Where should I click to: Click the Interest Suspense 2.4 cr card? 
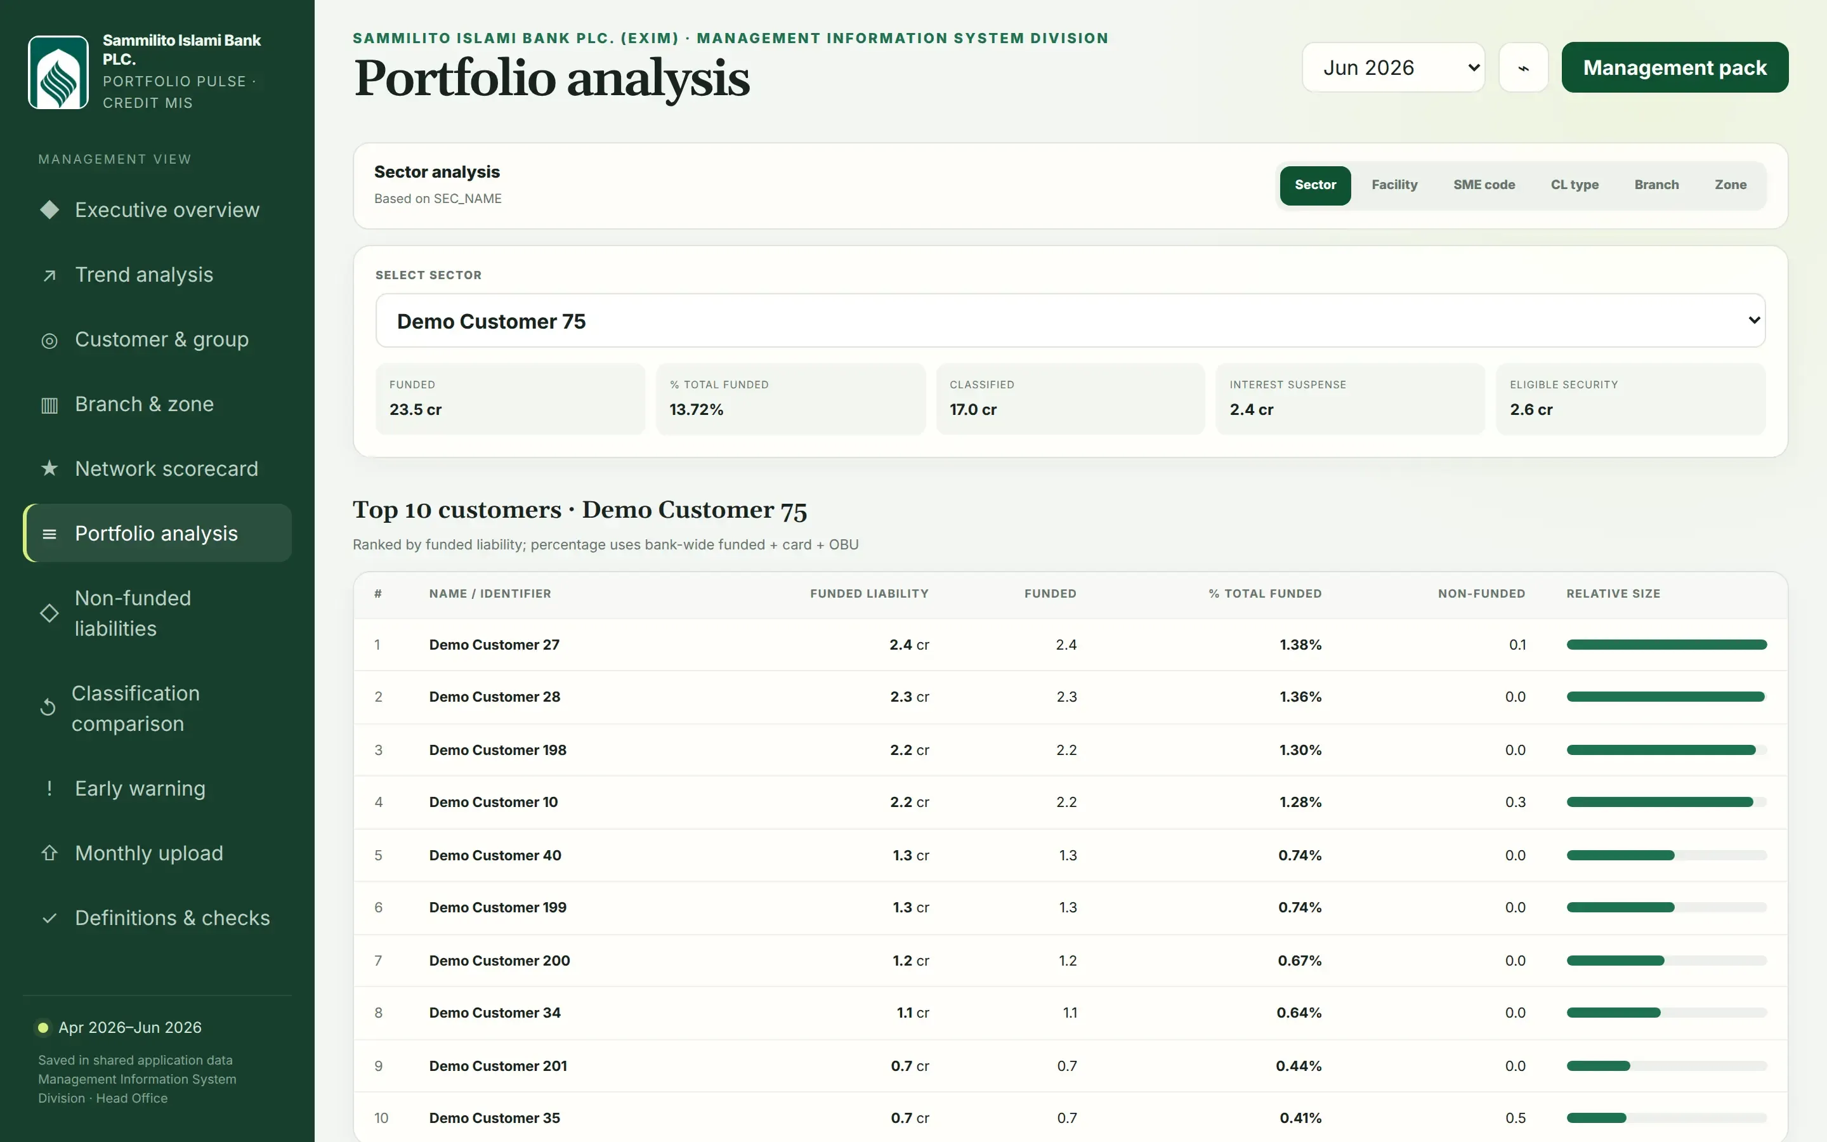(x=1351, y=399)
